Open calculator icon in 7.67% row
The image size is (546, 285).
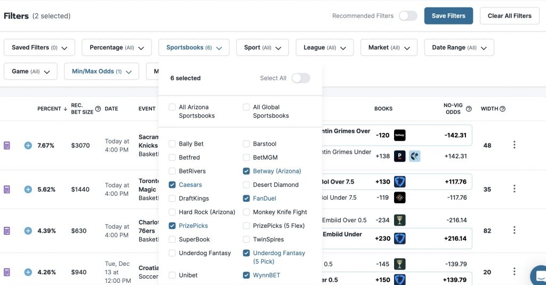click(x=6, y=145)
